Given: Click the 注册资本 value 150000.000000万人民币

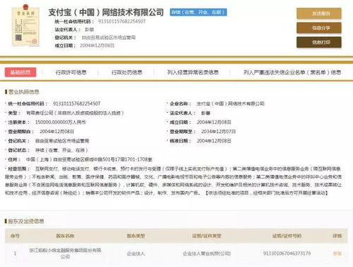Looking at the screenshot, I should point(60,123).
